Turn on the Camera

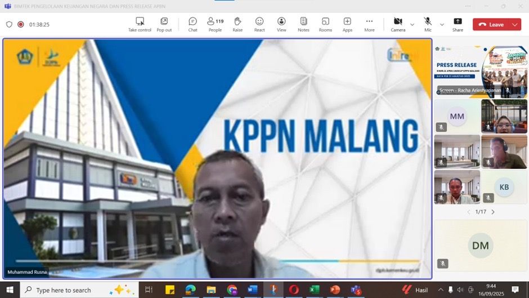(x=398, y=25)
